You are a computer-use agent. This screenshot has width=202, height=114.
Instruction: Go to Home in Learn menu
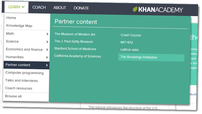click(11, 18)
